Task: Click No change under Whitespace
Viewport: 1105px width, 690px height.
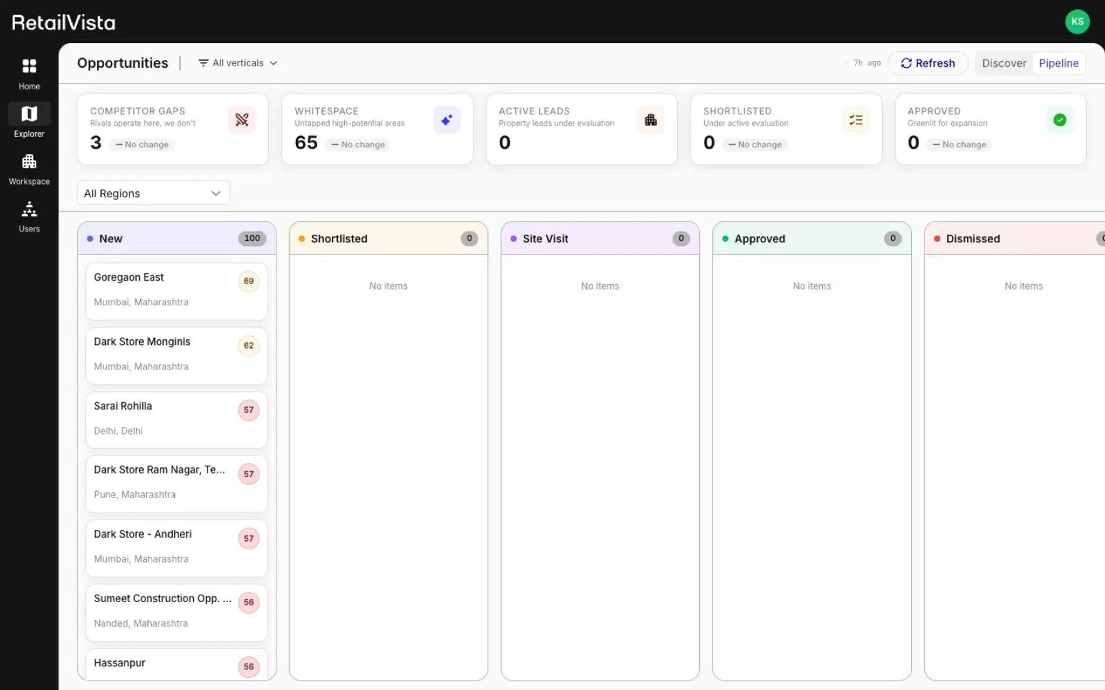Action: pyautogui.click(x=358, y=144)
